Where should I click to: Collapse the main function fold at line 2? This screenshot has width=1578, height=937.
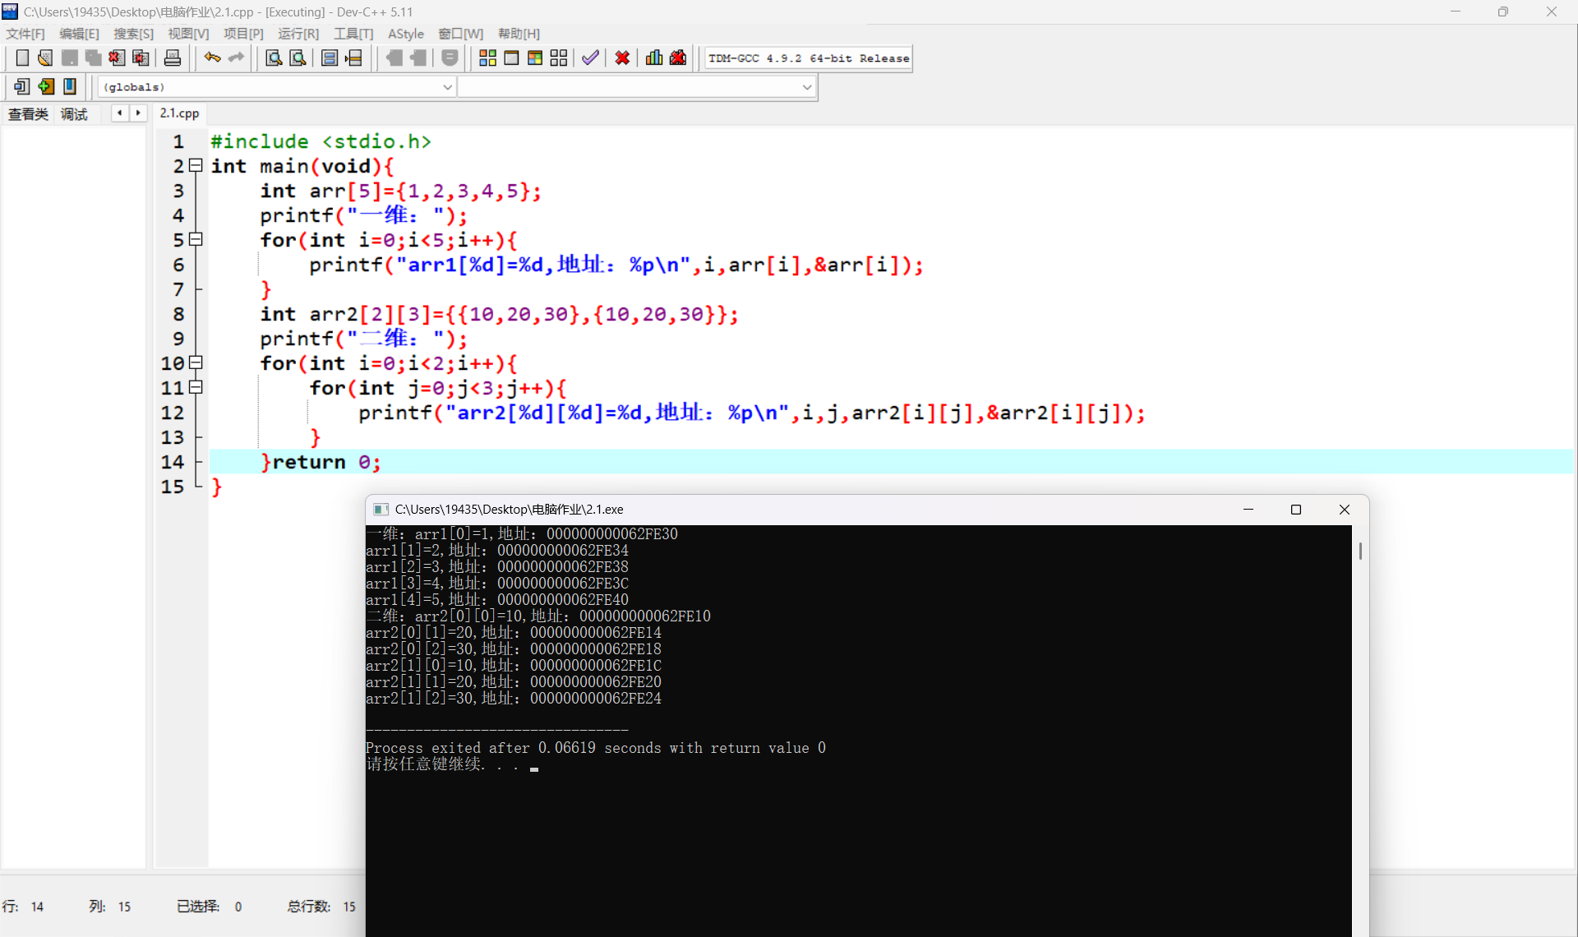pyautogui.click(x=196, y=165)
